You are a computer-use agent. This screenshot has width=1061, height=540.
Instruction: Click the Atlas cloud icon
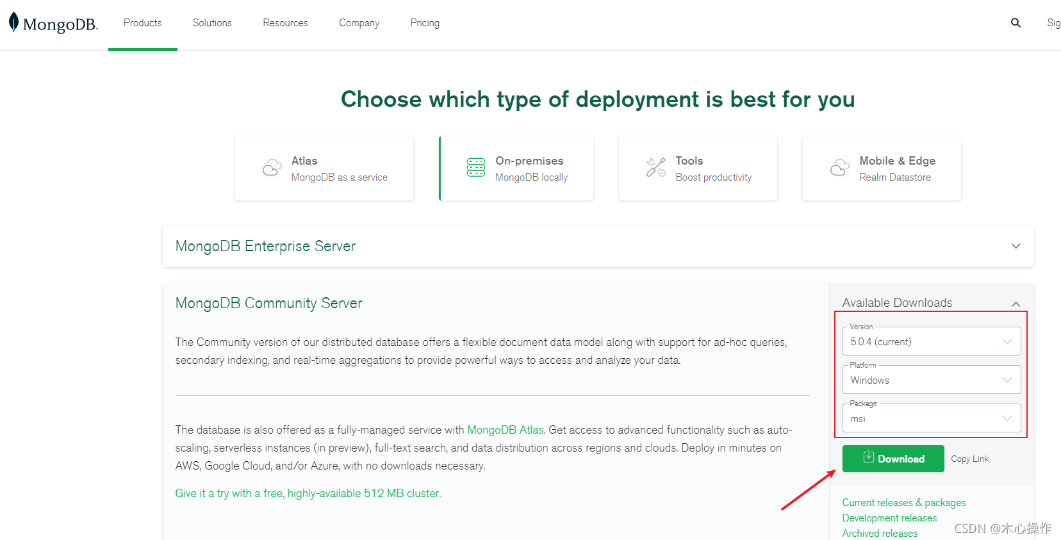tap(272, 168)
